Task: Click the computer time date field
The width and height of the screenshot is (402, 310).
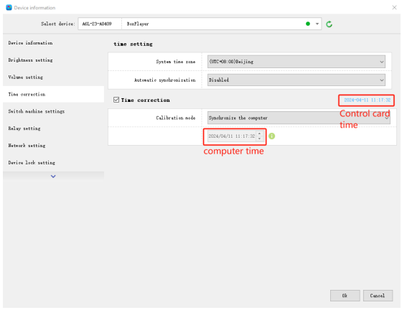Action: [x=231, y=136]
